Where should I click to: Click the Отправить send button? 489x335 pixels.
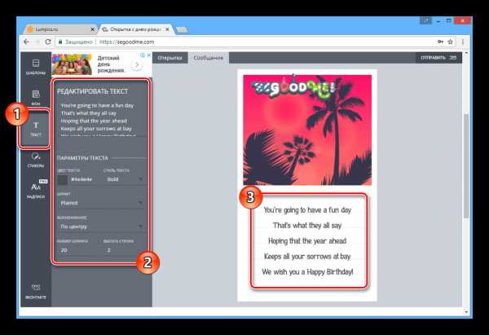(x=438, y=58)
